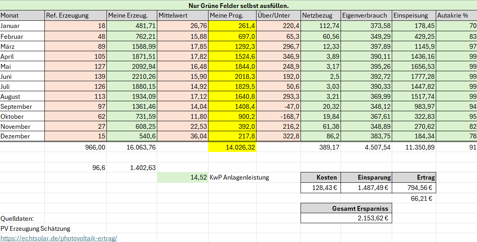Click the total savings cell 2.153,62 €

pyautogui.click(x=346, y=218)
